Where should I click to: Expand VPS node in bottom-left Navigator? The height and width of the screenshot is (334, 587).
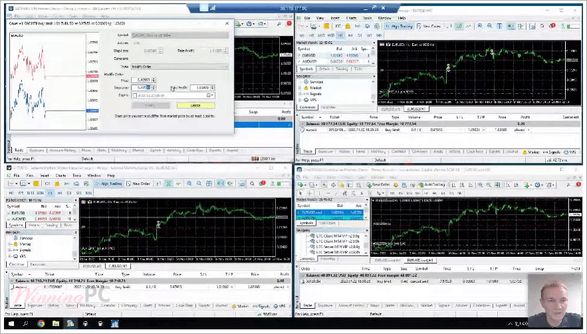pyautogui.click(x=9, y=256)
